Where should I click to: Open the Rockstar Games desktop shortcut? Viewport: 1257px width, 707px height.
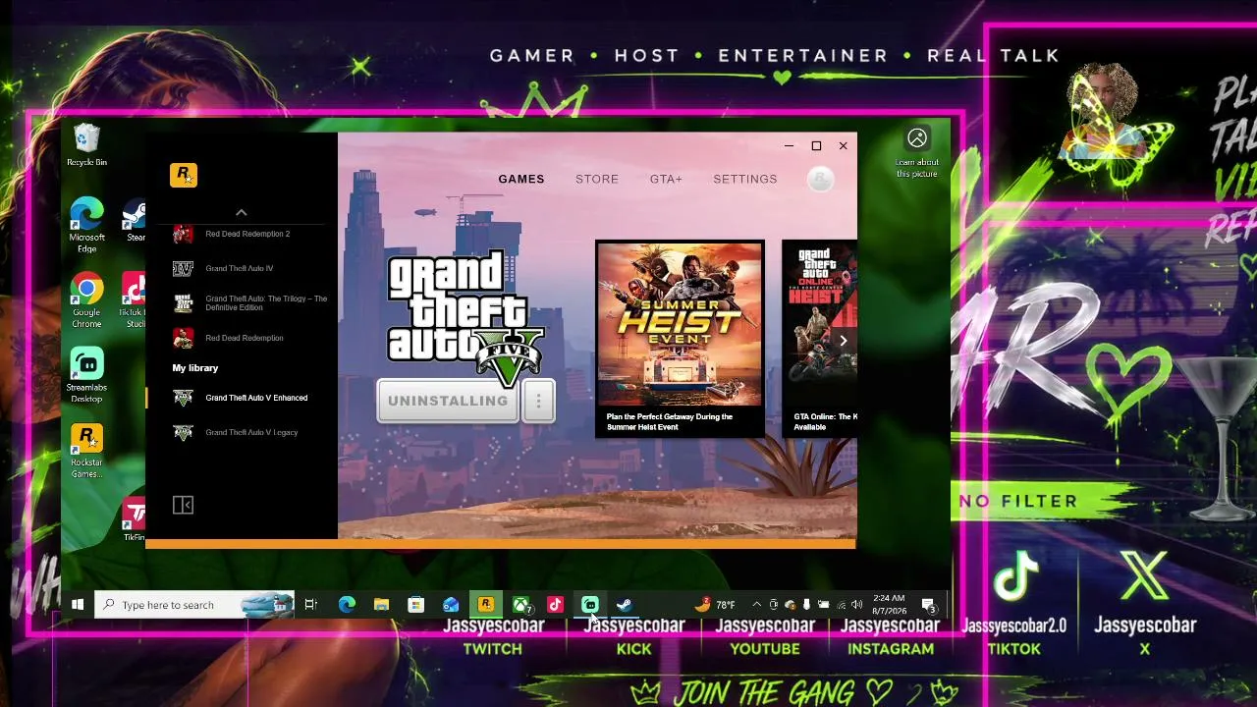pos(86,451)
